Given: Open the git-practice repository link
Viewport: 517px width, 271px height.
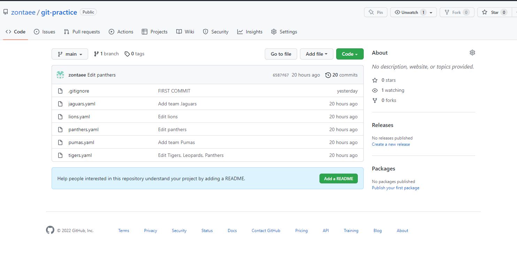Looking at the screenshot, I should [59, 12].
